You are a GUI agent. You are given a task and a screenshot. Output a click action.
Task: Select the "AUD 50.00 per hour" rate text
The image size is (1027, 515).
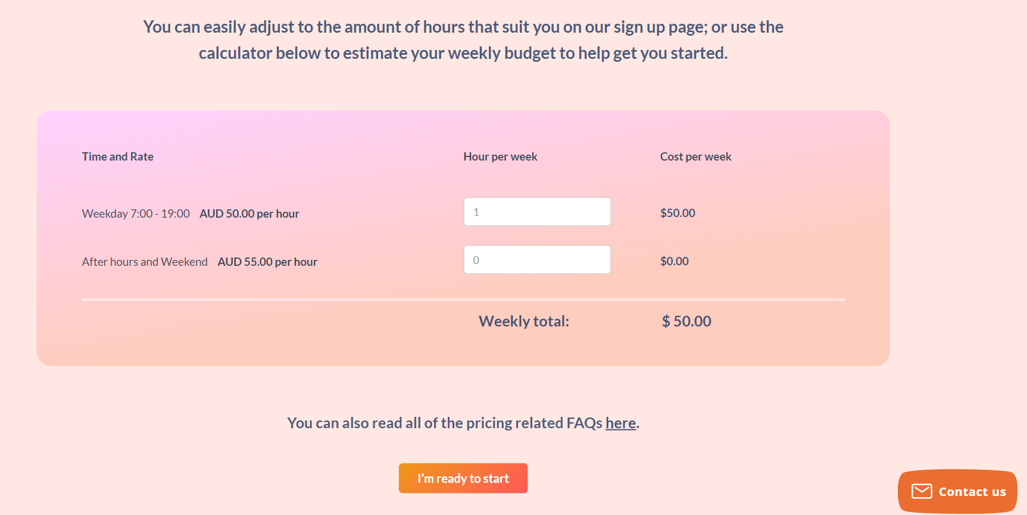249,213
